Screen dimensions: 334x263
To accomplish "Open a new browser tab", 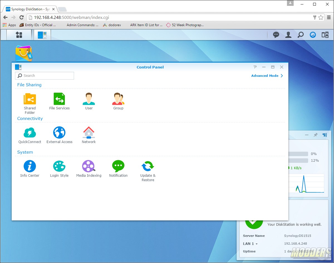I will pos(62,9).
